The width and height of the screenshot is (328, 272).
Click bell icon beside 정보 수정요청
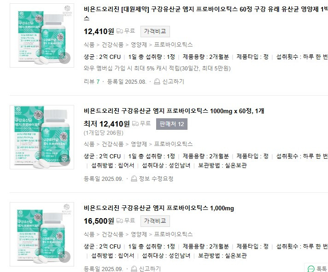134,179
